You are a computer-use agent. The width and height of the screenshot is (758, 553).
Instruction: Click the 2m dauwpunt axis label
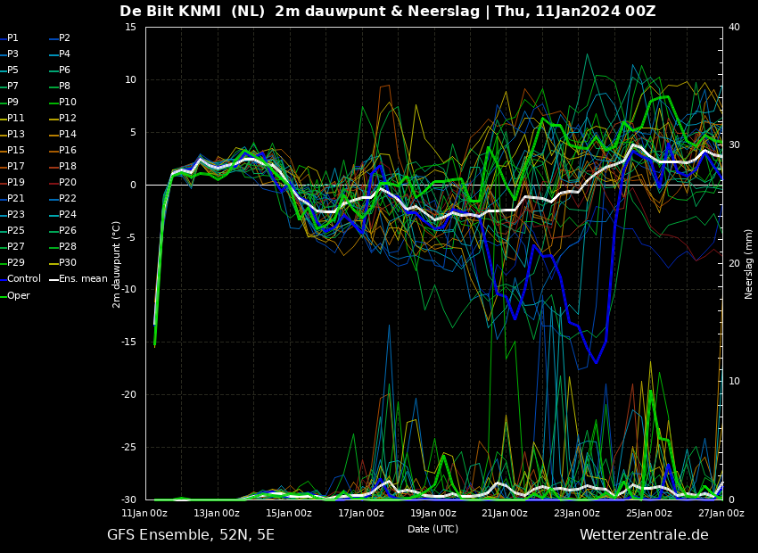tap(116, 264)
